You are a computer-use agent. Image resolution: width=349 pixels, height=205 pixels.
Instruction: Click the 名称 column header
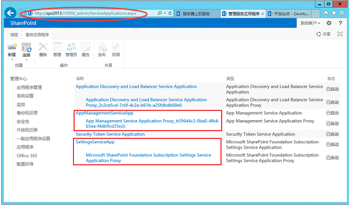tap(80, 79)
